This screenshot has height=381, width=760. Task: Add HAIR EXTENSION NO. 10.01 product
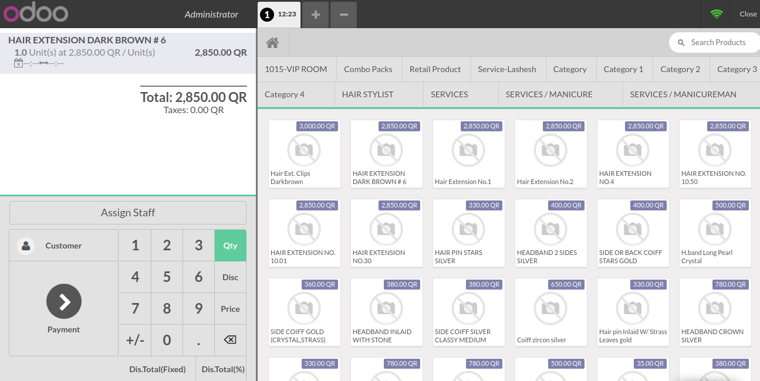305,233
